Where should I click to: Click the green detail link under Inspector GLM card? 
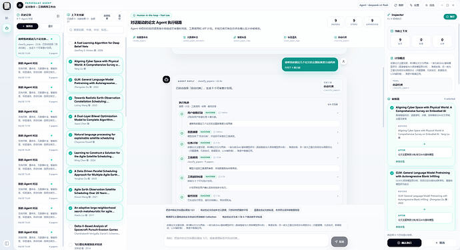pyautogui.click(x=400, y=227)
